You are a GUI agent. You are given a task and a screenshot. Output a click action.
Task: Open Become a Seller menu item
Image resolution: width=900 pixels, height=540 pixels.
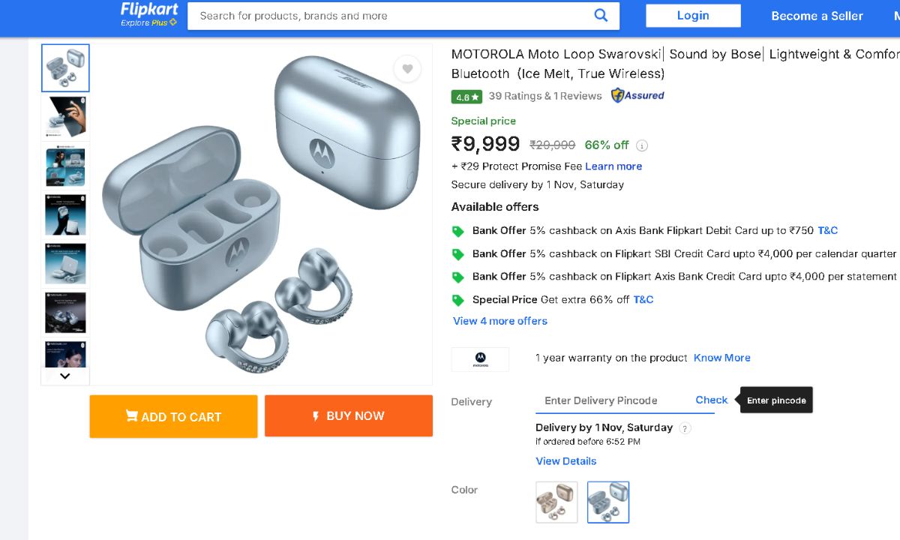coord(817,16)
